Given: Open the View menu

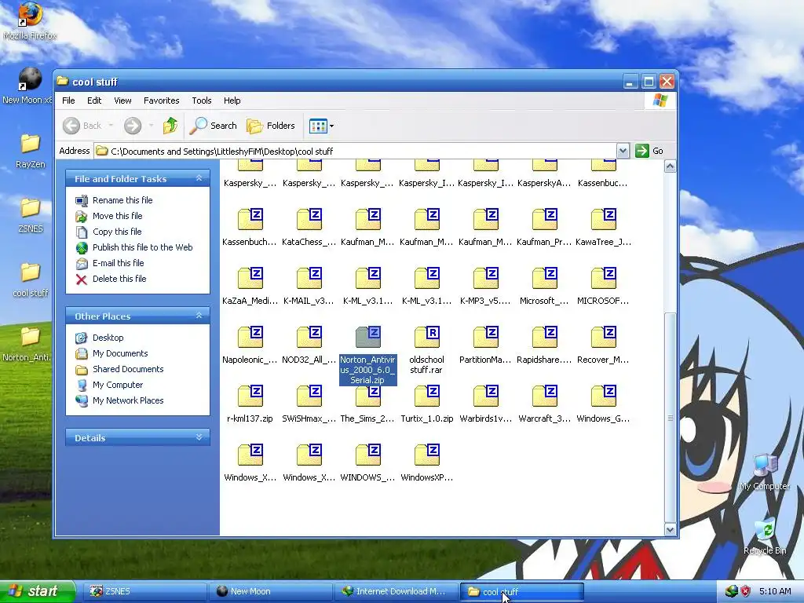Looking at the screenshot, I should (x=122, y=100).
